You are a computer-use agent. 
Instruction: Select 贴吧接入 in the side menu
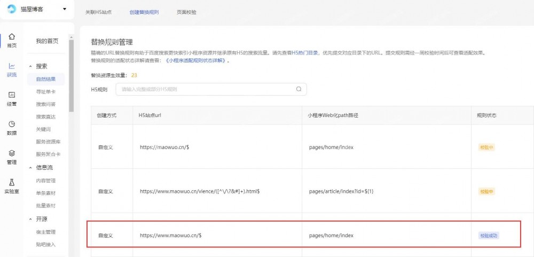point(45,244)
